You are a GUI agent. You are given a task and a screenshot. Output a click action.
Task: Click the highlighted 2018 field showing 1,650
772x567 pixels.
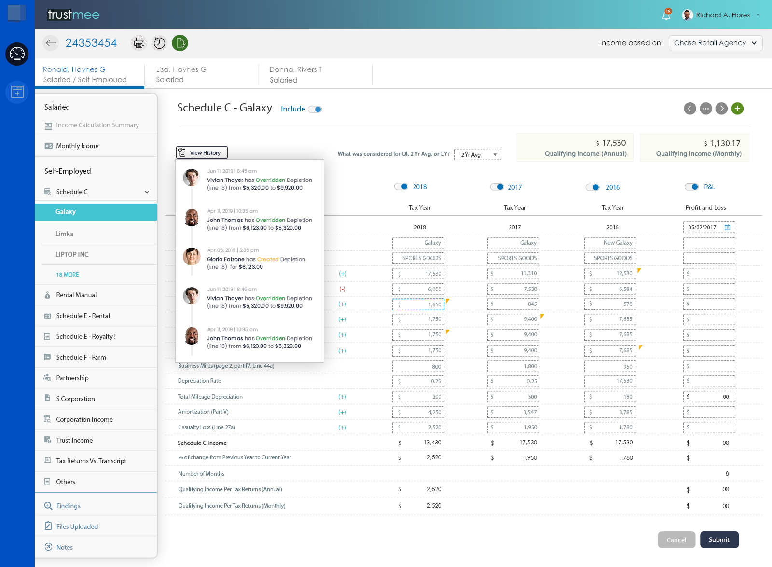tap(418, 304)
